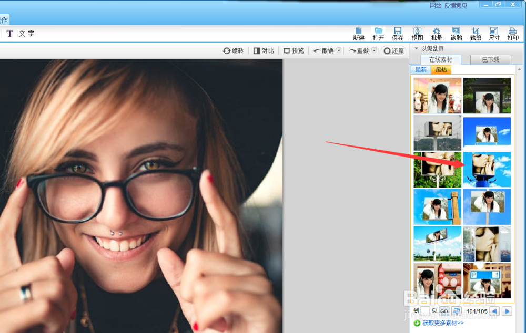Select the grey sky billboard template
Screen dimensions: 526x333
tap(438, 133)
